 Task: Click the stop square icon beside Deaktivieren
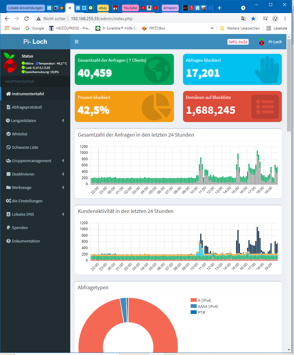tap(9, 174)
